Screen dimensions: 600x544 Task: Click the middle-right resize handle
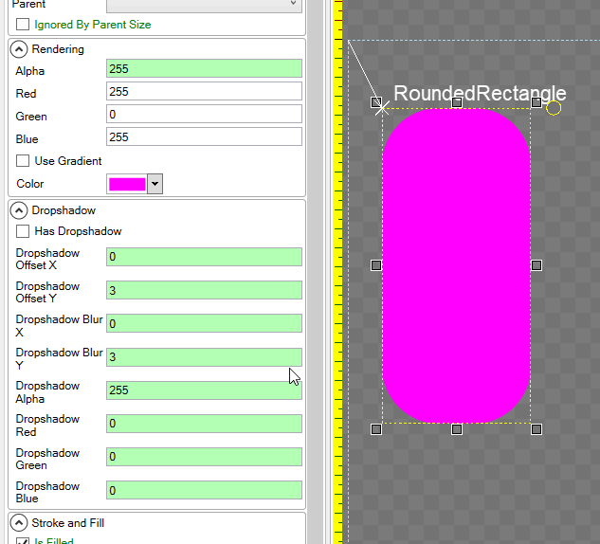[x=536, y=265]
